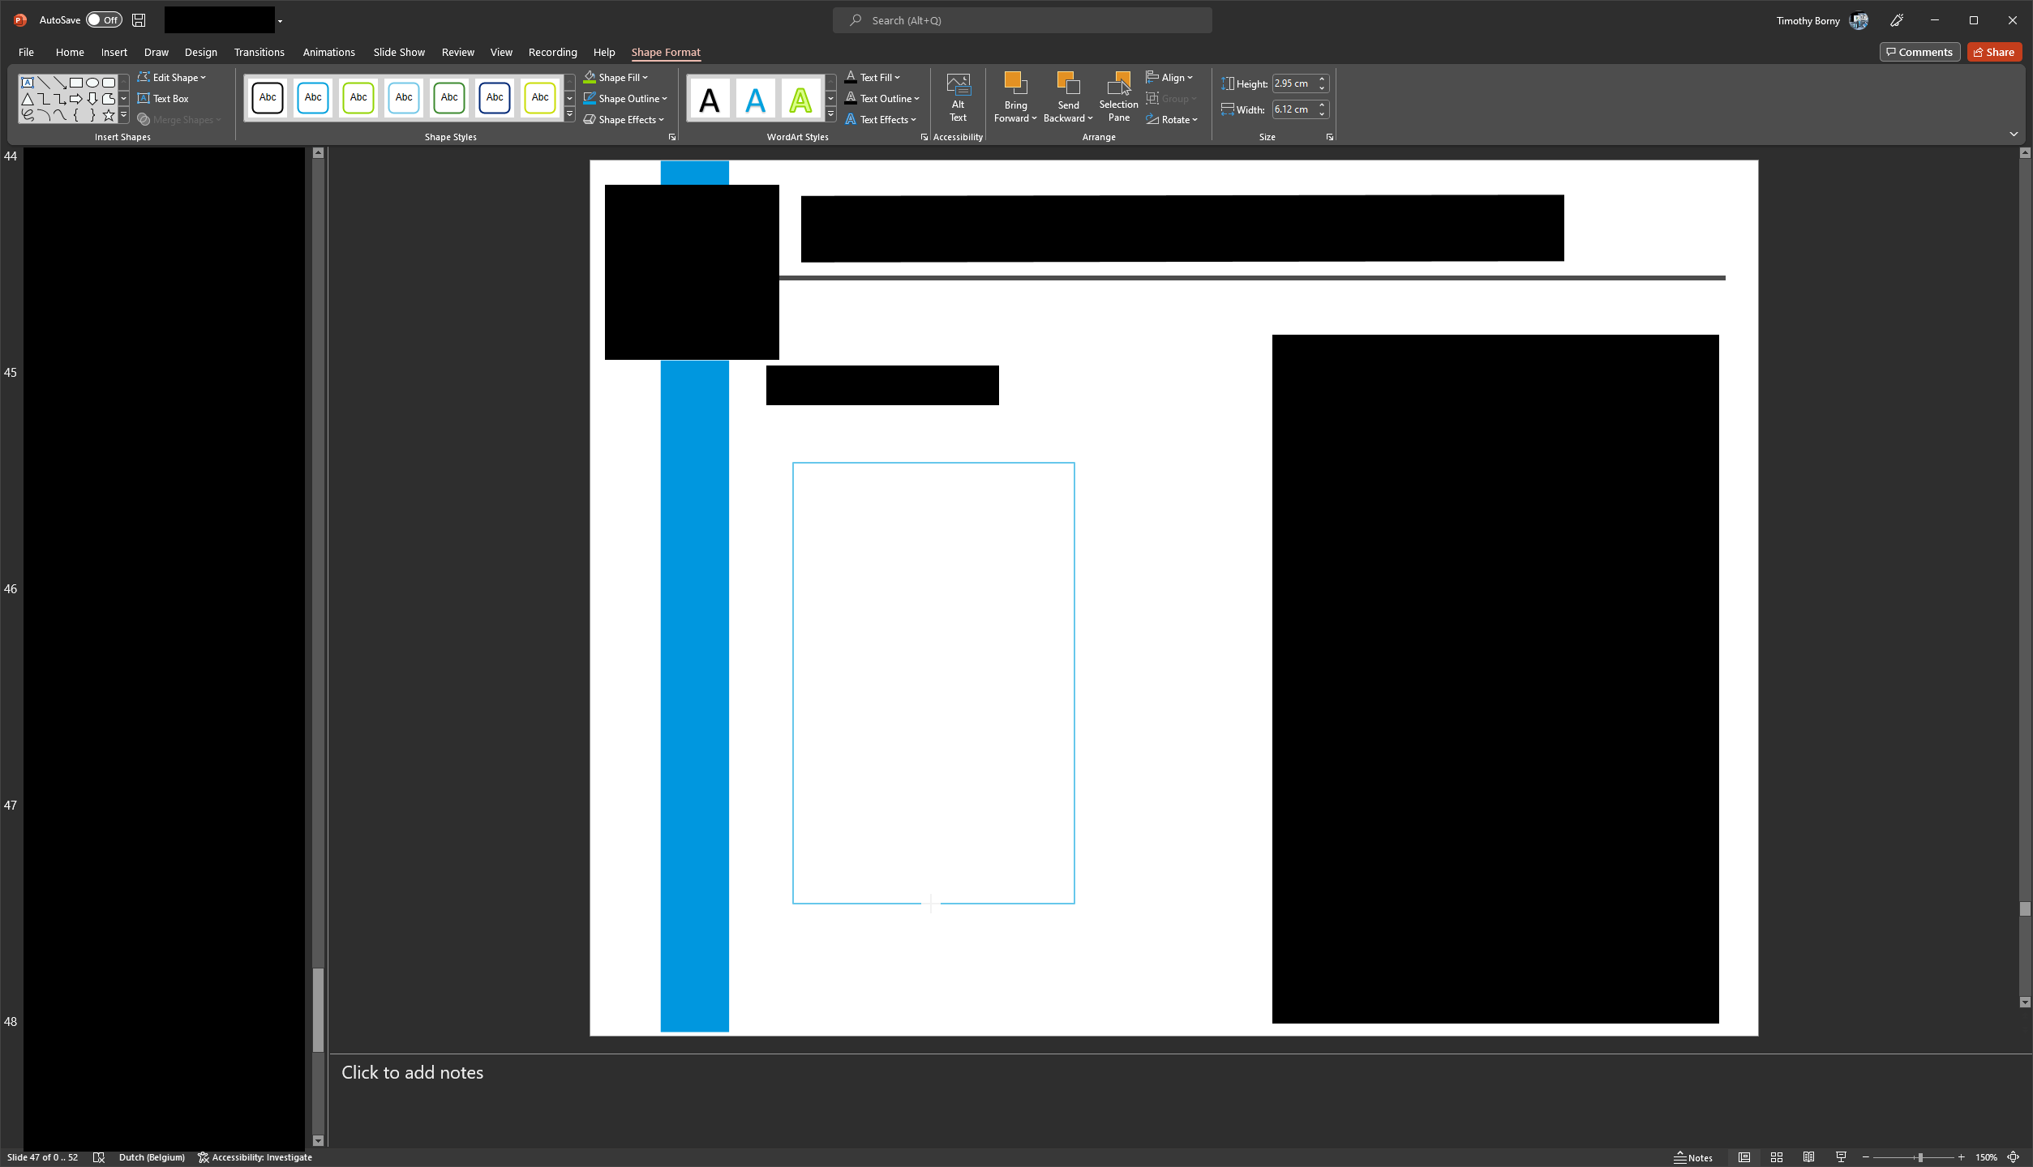Save the presentation with the save icon
Screen dimensions: 2033x1167
pyautogui.click(x=139, y=20)
